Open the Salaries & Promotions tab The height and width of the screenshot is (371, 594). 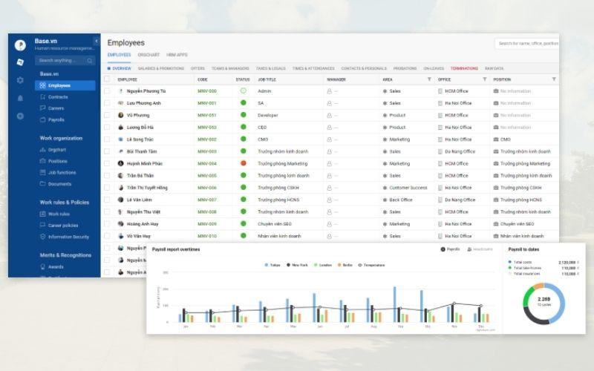pyautogui.click(x=161, y=68)
